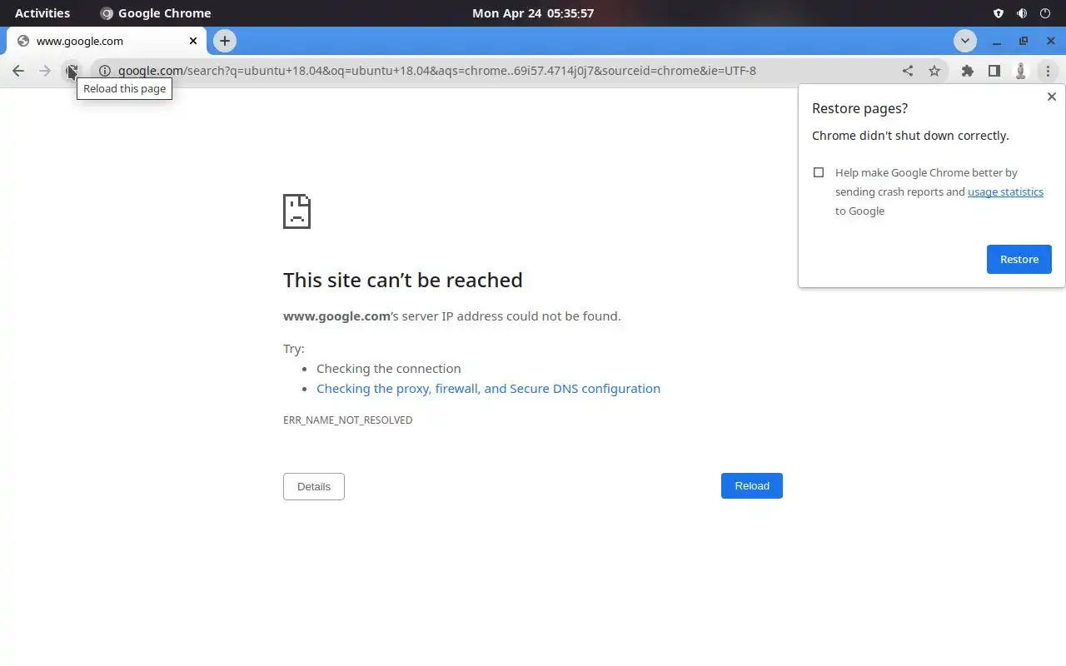Image resolution: width=1066 pixels, height=666 pixels.
Task: View site information icon in address bar
Action: tap(105, 71)
